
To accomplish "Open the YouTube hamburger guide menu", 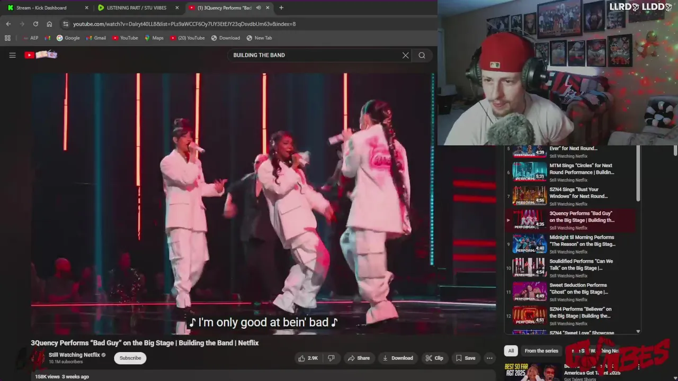I will (12, 55).
